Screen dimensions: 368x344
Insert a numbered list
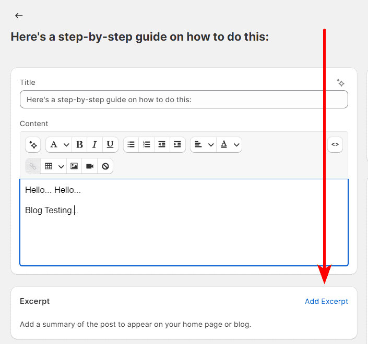pyautogui.click(x=147, y=145)
